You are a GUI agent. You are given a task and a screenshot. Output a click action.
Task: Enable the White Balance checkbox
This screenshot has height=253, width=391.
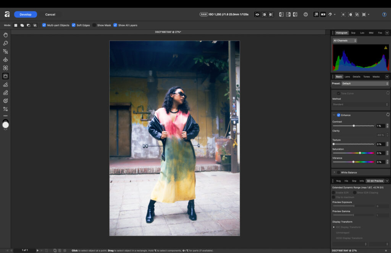pos(339,172)
